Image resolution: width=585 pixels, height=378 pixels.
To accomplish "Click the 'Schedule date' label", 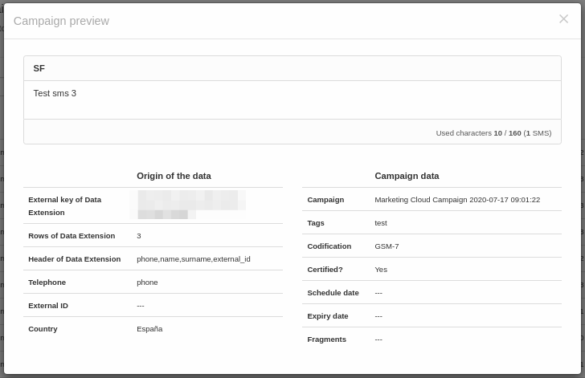I will pos(333,293).
